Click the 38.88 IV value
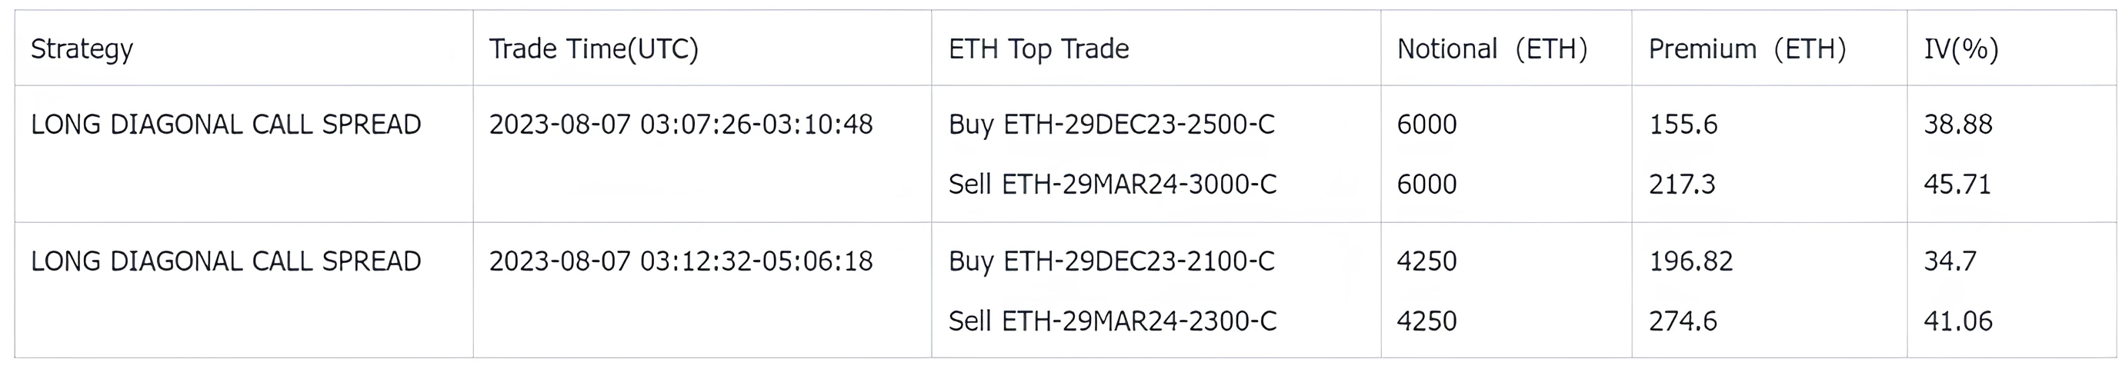 (x=1957, y=125)
